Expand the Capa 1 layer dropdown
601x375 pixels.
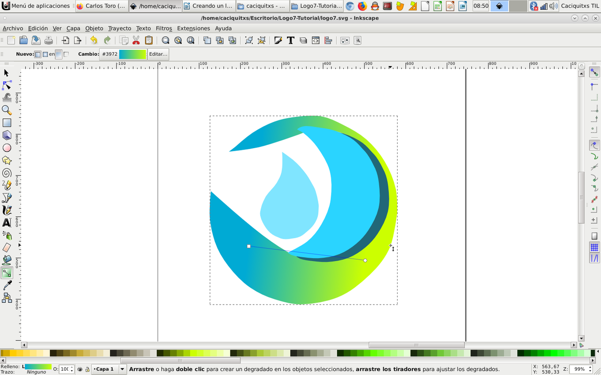(x=123, y=369)
